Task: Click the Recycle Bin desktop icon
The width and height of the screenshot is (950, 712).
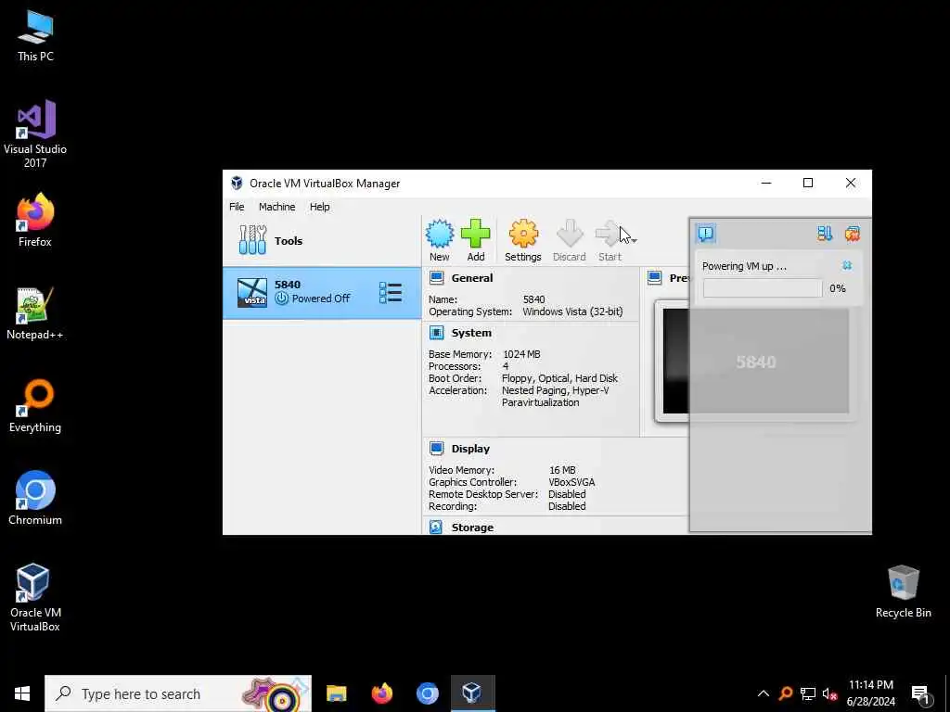Action: tap(903, 591)
